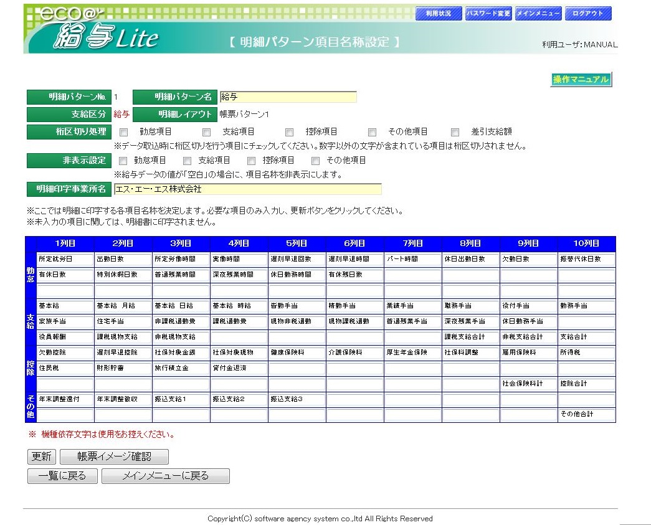
Task: Open the 利用状況 page from header
Action: point(439,14)
